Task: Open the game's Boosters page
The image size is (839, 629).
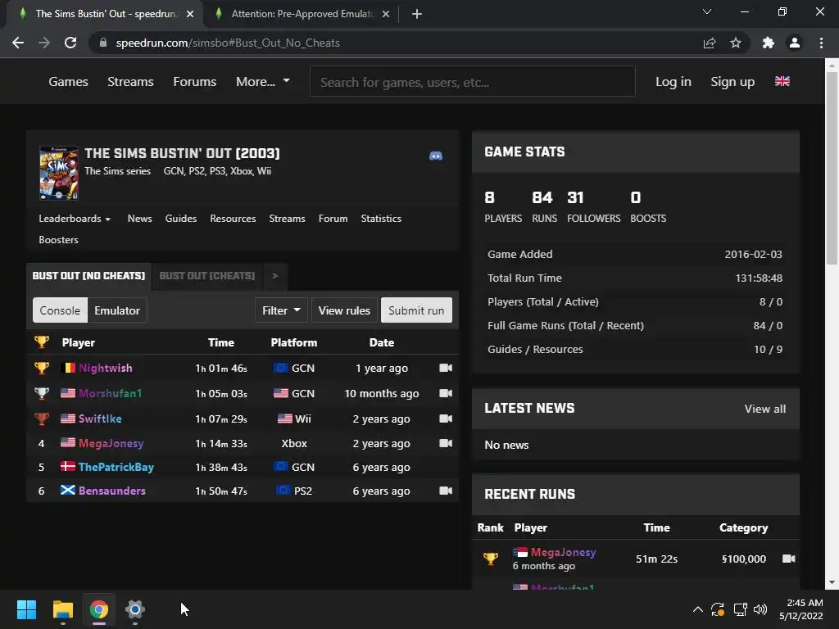Action: (58, 240)
